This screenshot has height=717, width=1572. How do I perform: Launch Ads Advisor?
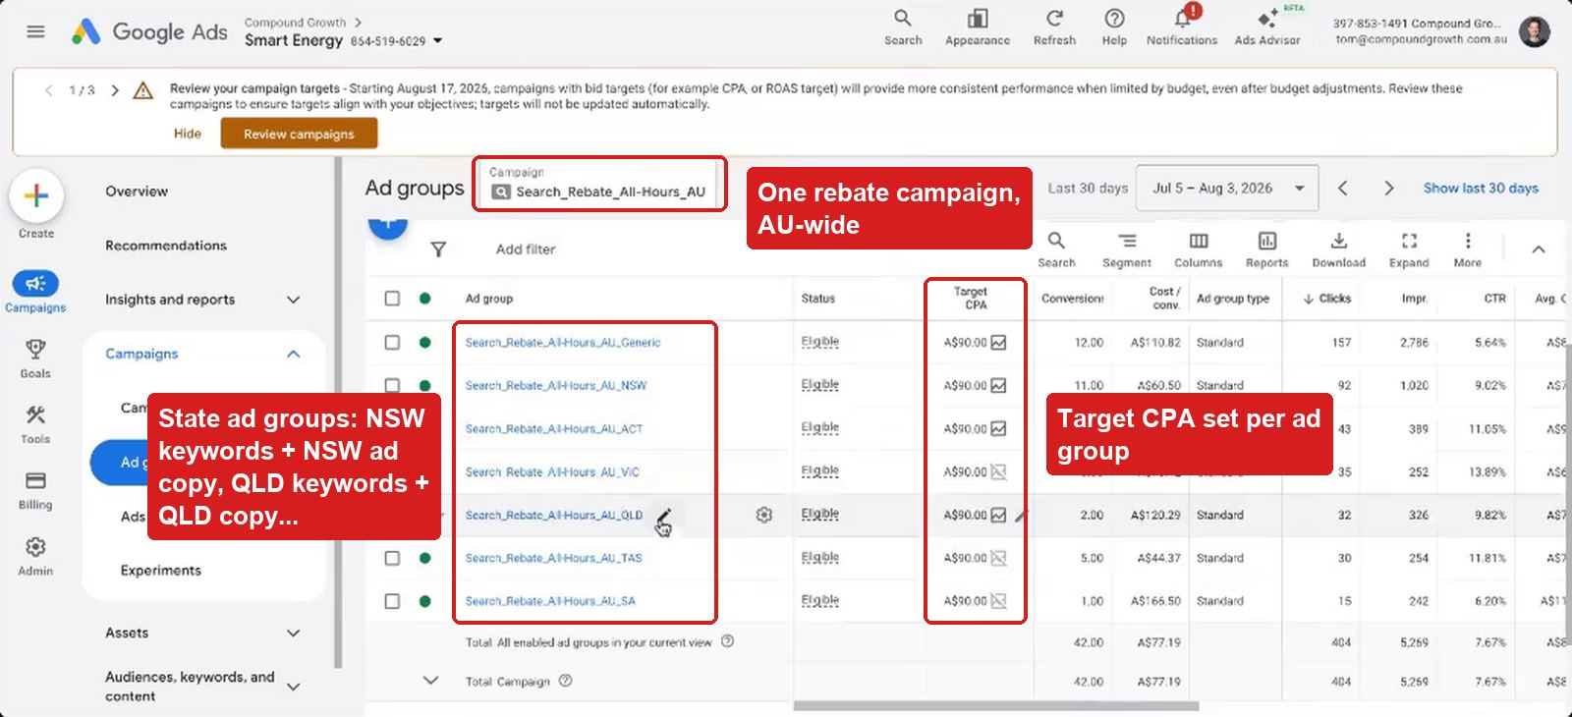tap(1267, 28)
